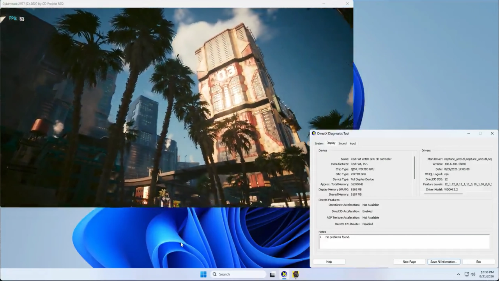Click the DirectX Diagnostic Tool title bar icon

tap(314, 133)
